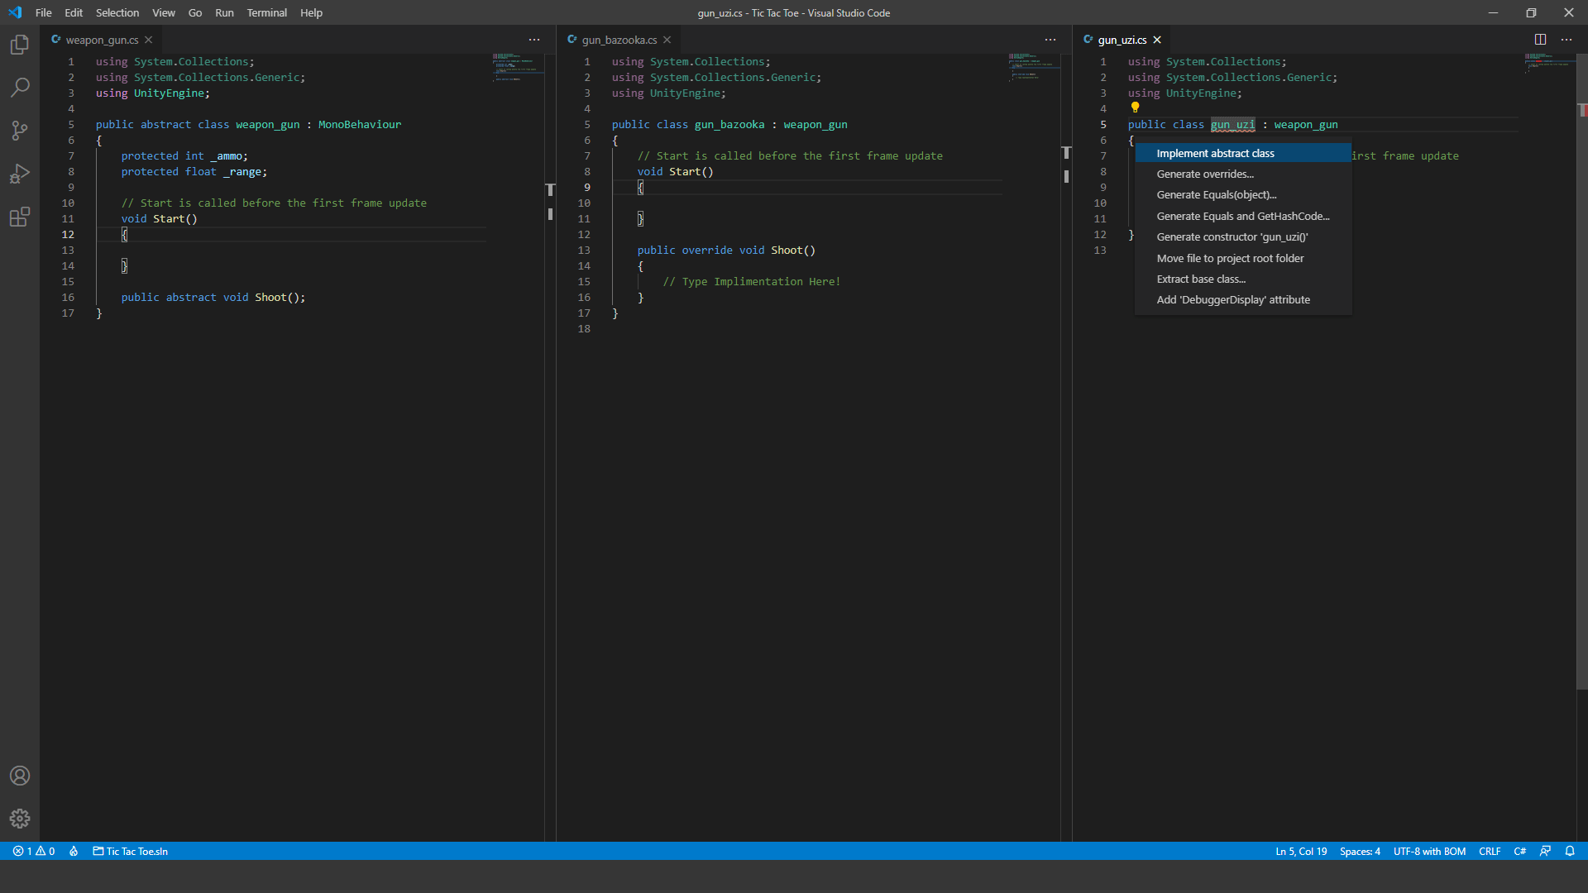
Task: Click the lightbulb hint icon on line 5
Action: click(x=1136, y=108)
